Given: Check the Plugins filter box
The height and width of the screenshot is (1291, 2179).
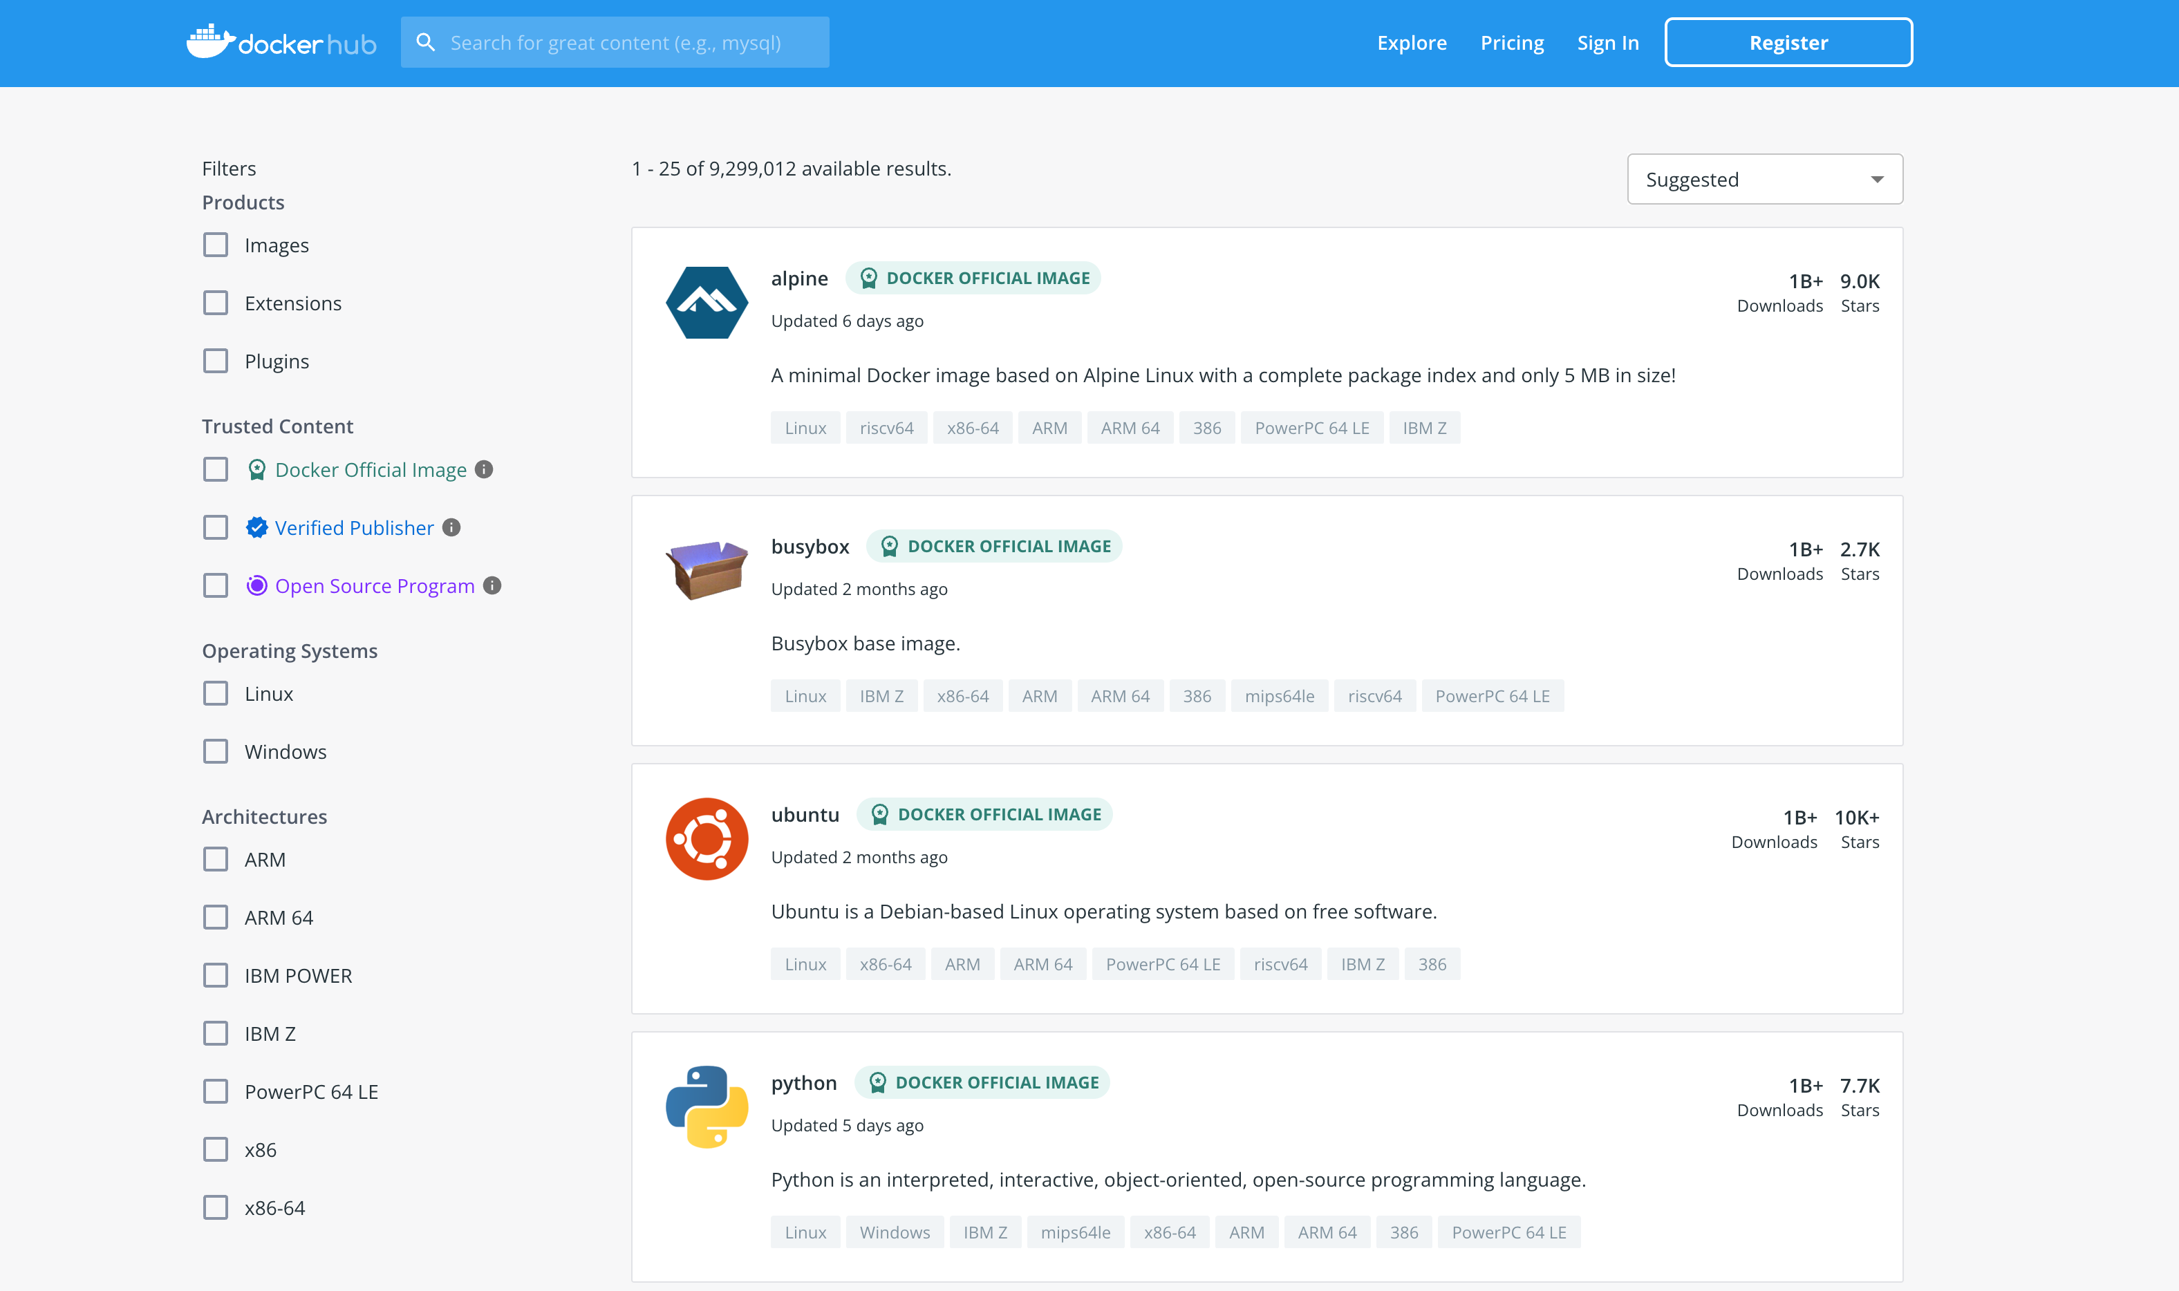Looking at the screenshot, I should (216, 361).
